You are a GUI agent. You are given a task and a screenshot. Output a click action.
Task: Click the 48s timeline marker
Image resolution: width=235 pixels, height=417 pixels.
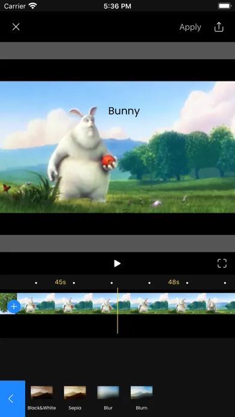[173, 282]
